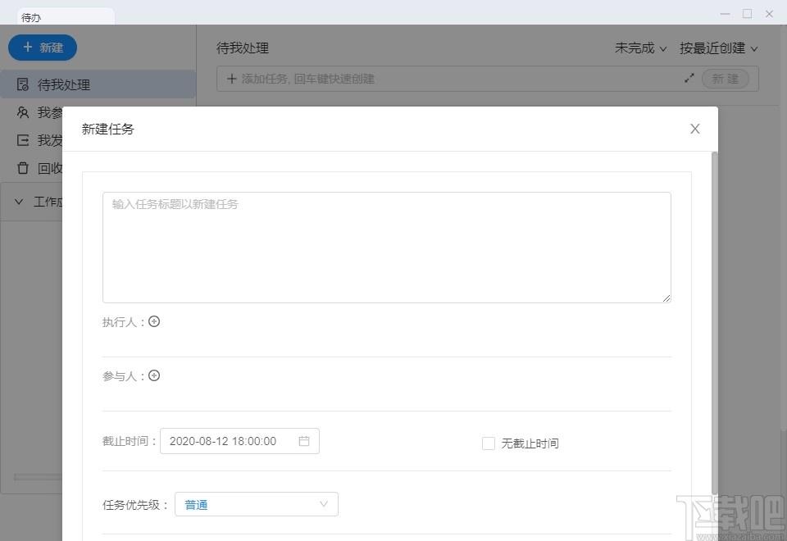Close the 新建任务 dialog with X
Screen dimensions: 787x541
694,129
